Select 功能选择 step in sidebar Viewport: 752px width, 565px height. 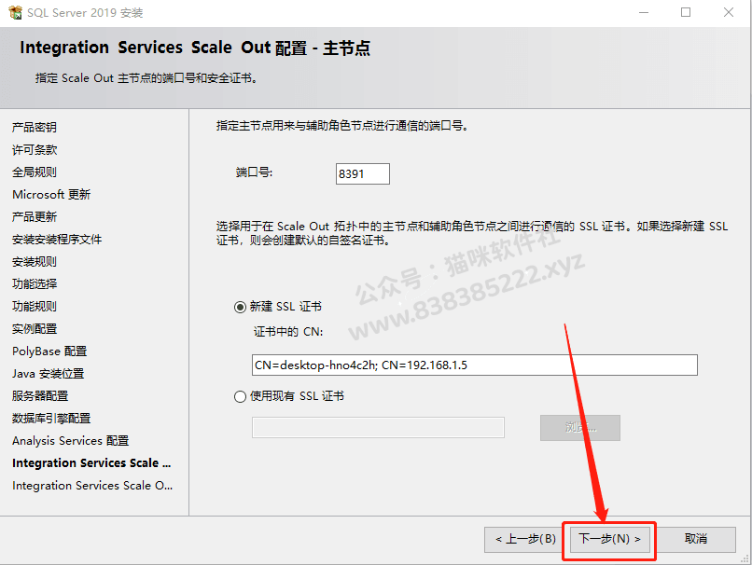pos(35,284)
